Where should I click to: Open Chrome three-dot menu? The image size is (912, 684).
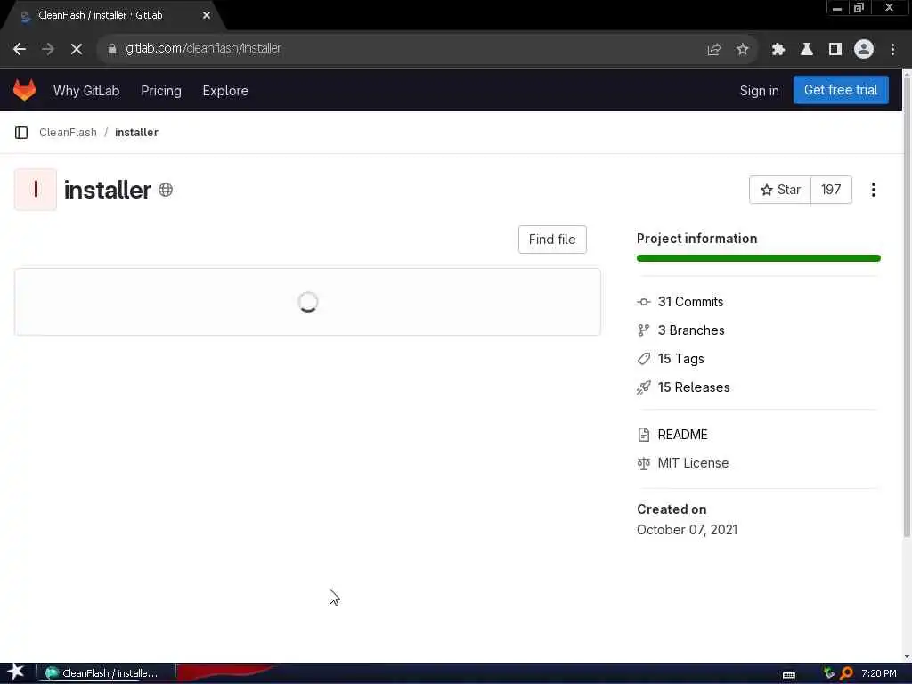(x=892, y=50)
